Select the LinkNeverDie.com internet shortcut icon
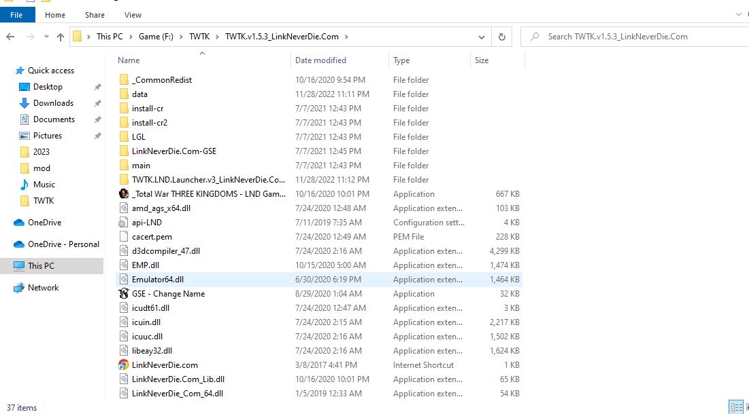 tap(123, 365)
